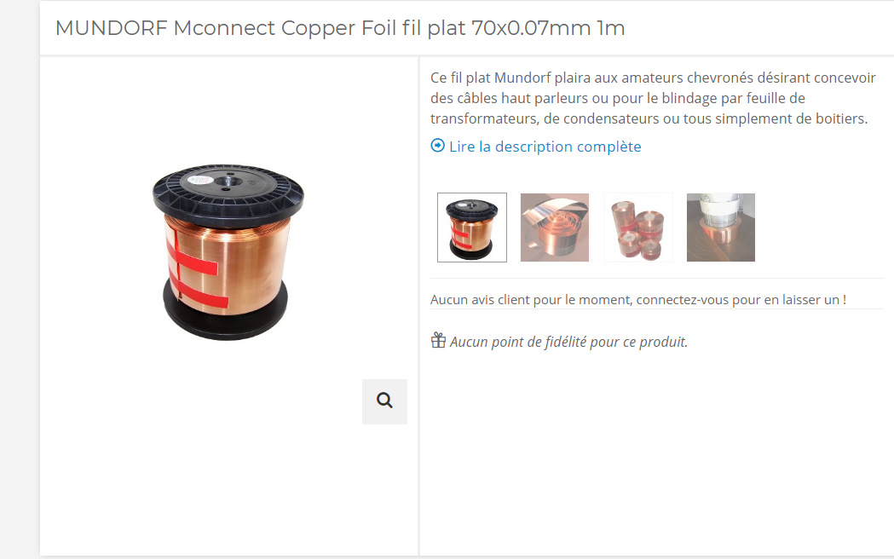This screenshot has width=894, height=559.
Task: Click the MUNDORF Mconnect Copper Foil title
Action: 340,28
